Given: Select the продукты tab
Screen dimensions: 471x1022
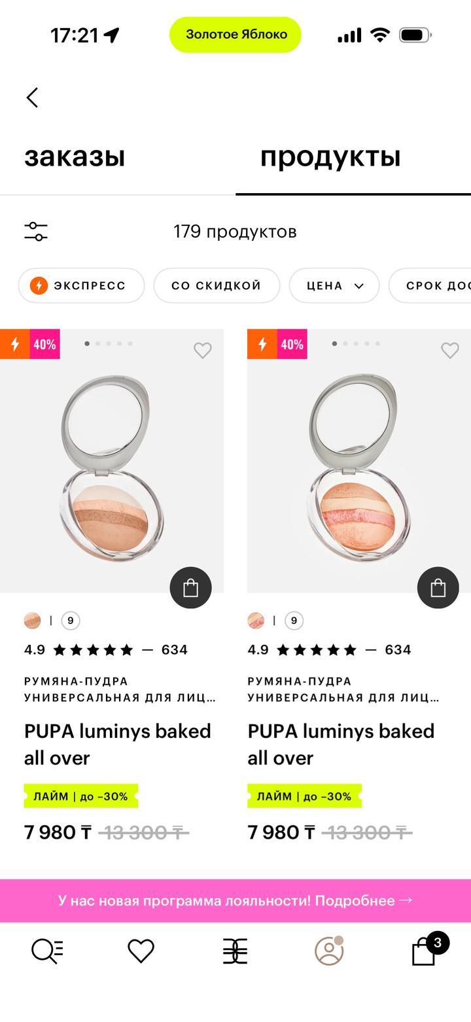Looking at the screenshot, I should tap(330, 156).
